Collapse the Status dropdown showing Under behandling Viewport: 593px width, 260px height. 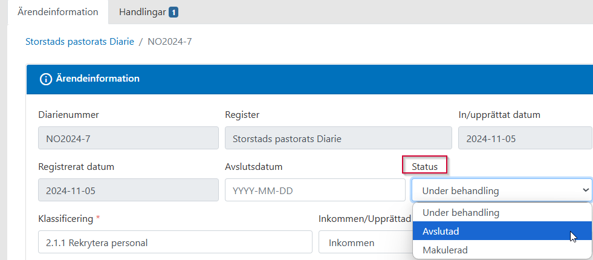(x=502, y=190)
